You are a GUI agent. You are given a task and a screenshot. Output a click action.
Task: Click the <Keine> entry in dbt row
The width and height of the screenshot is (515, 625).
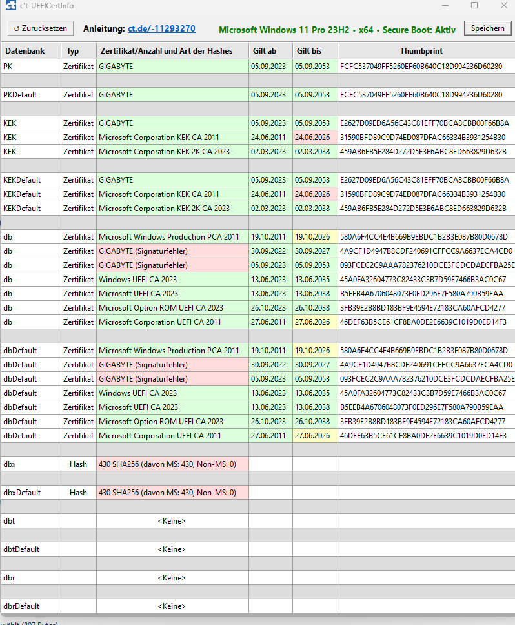point(172,521)
